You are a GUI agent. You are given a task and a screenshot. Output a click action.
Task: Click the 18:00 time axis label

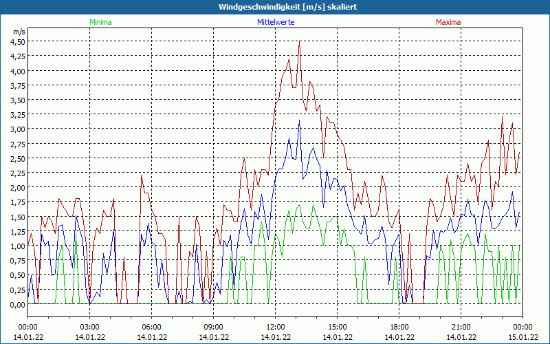coord(399,327)
